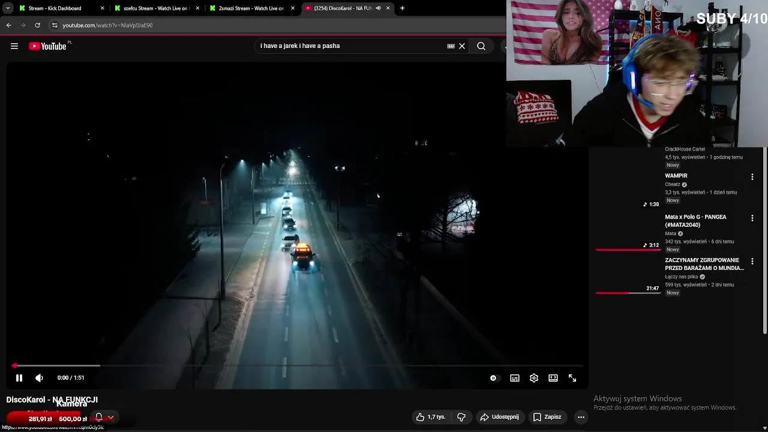
Task: Dislike the DiscoKarol video
Action: [x=461, y=417]
